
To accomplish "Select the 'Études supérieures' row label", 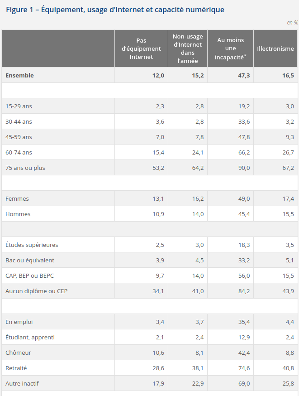I will point(32,245).
